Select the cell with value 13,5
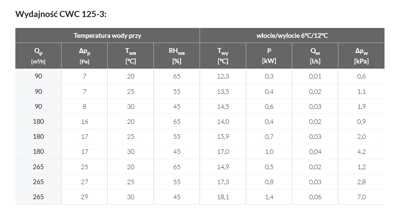Viewport: 404px width, 221px height. [223, 91]
